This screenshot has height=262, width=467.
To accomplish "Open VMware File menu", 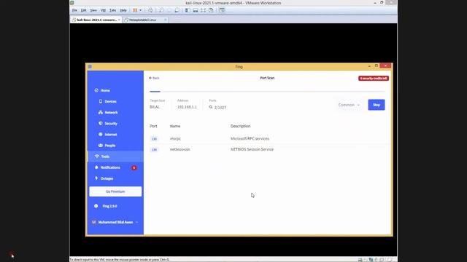I will [x=74, y=10].
